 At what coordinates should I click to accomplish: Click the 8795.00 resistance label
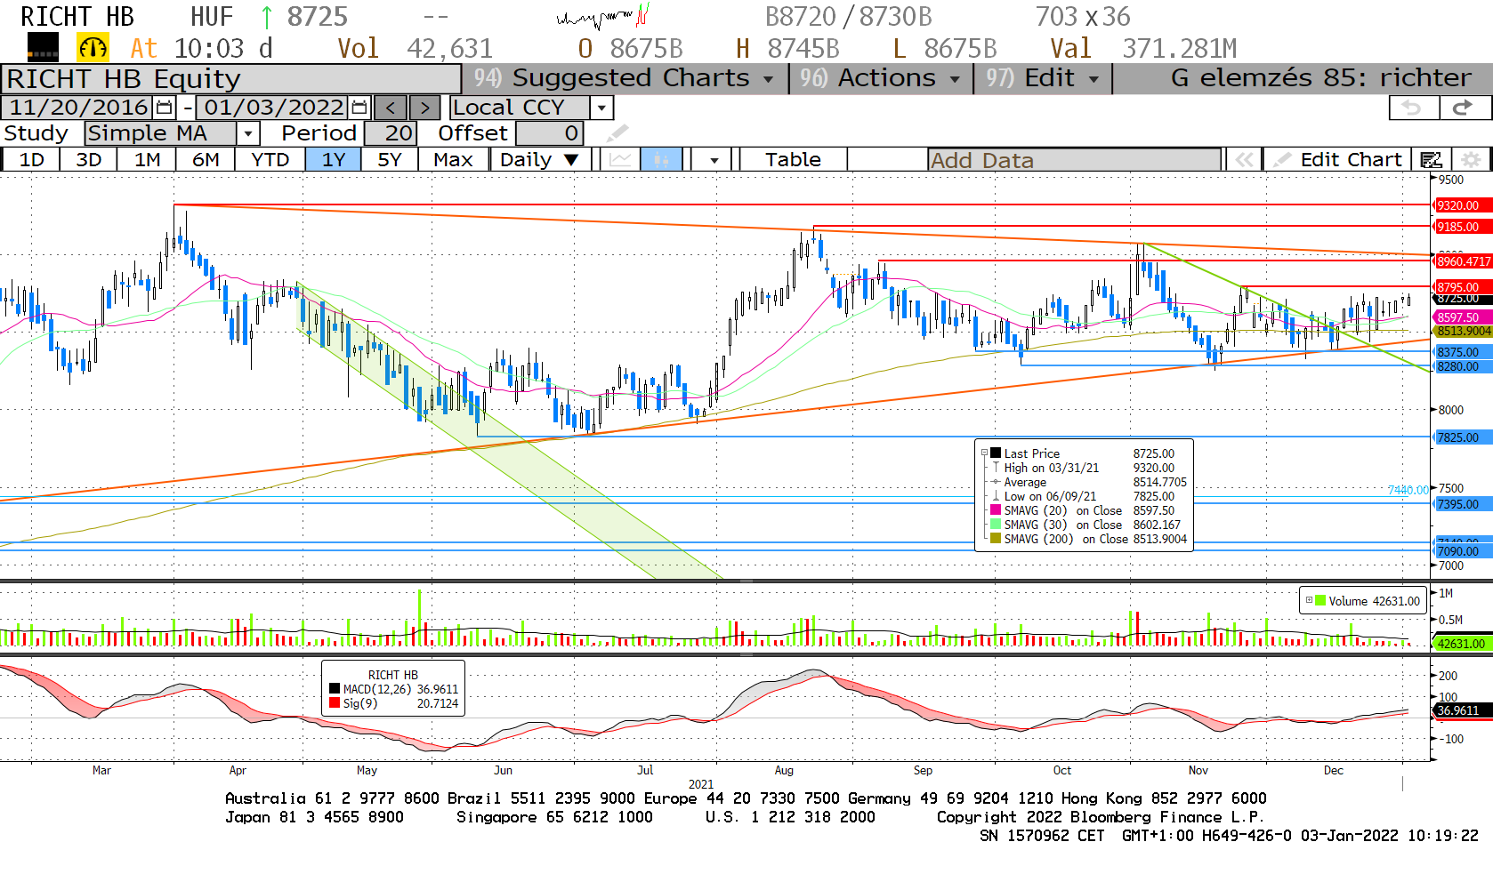pyautogui.click(x=1461, y=287)
